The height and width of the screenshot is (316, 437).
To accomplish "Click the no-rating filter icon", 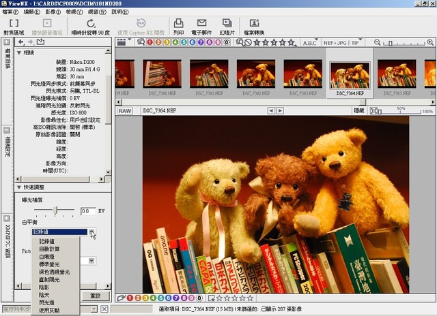I will coord(248,42).
